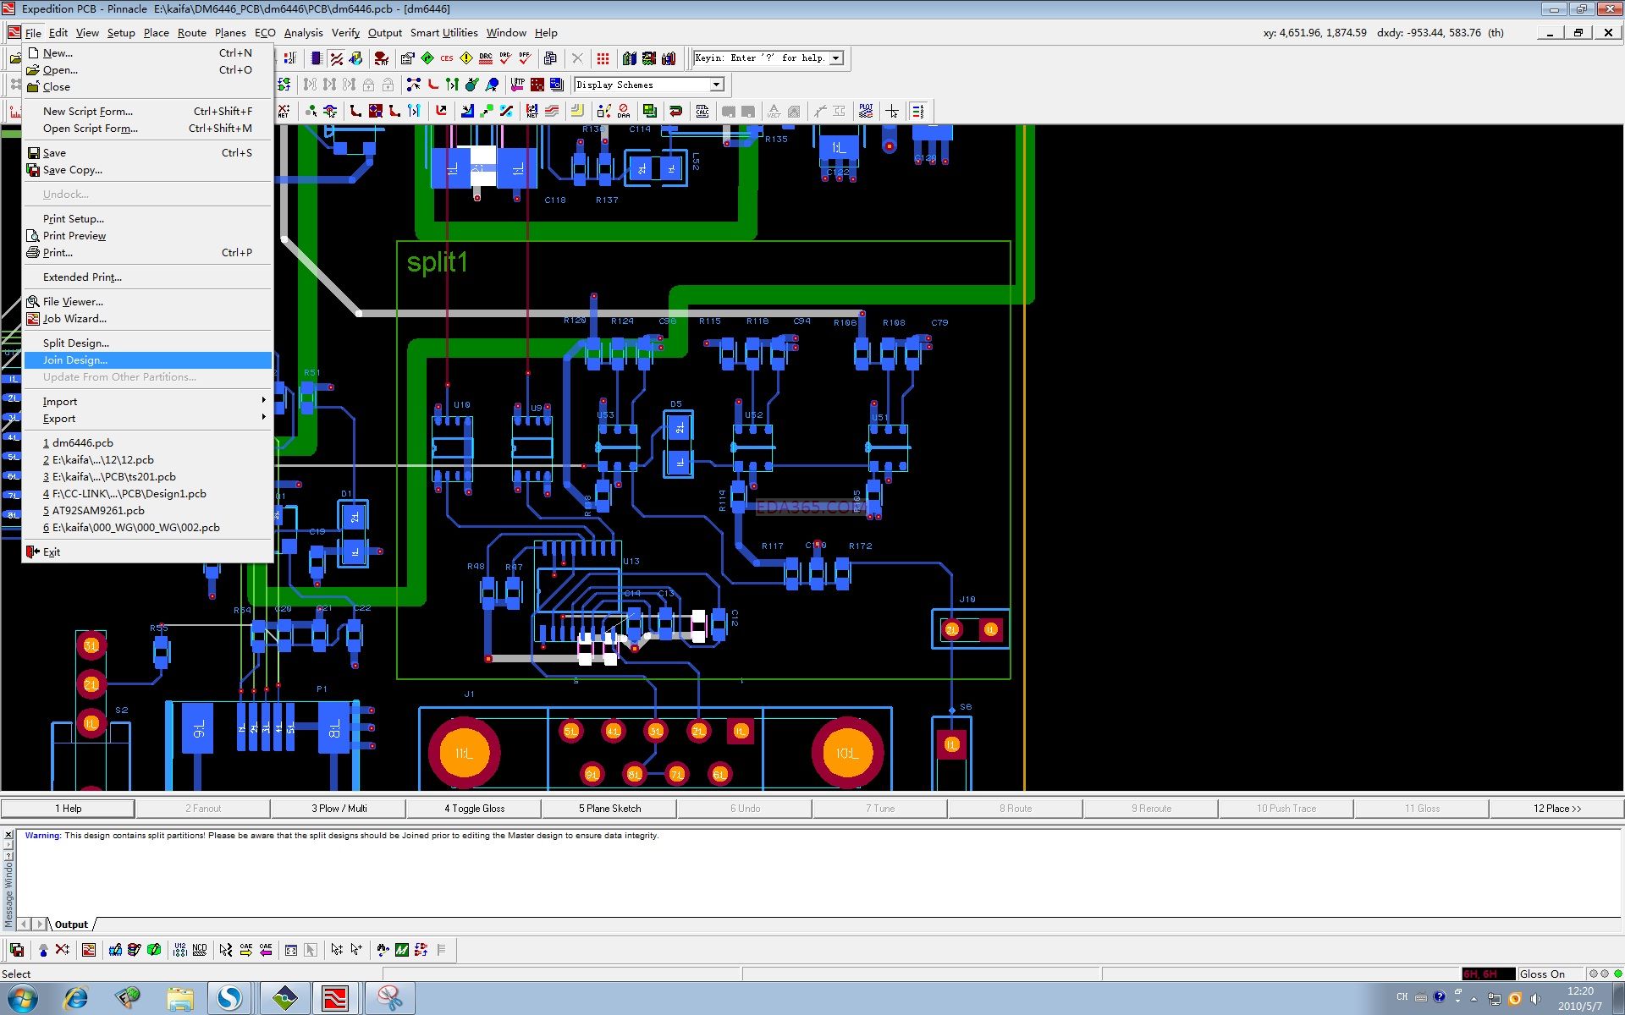Toggle Gloss On status indicator

[x=1541, y=974]
